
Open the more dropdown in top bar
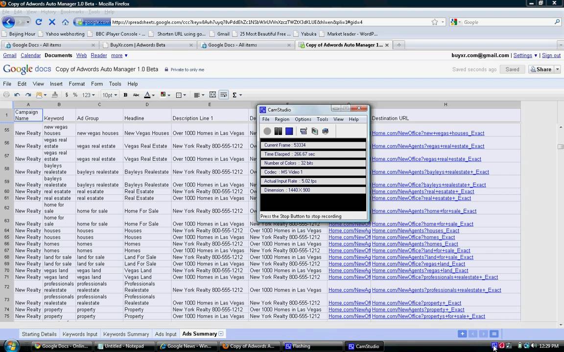coord(119,55)
